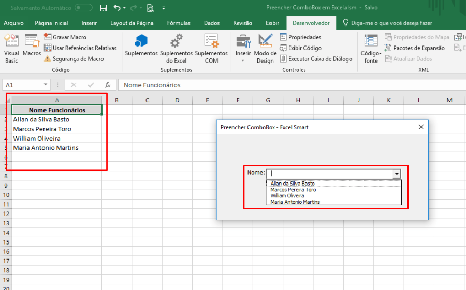Click the Name Box showing A1

click(23, 85)
